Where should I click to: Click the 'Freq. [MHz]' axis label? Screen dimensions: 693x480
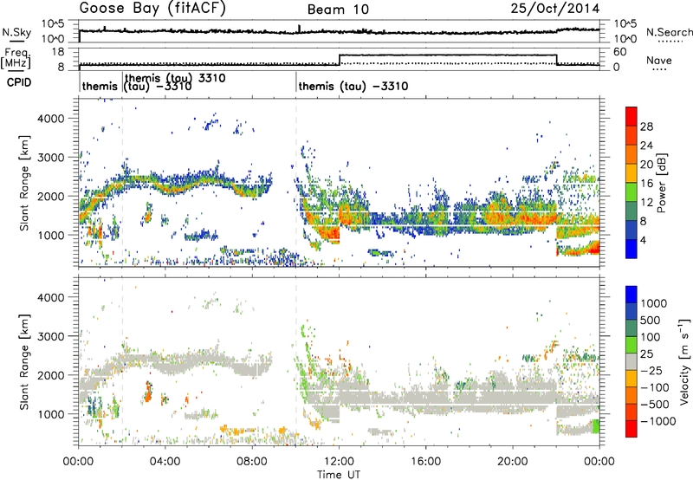pos(16,58)
